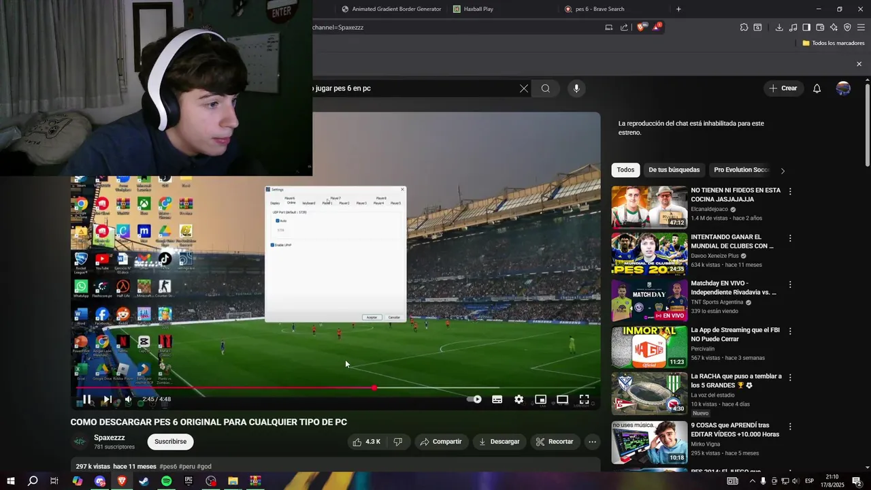This screenshot has height=490, width=871.
Task: Open Brave main hamburger menu
Action: pos(861,27)
